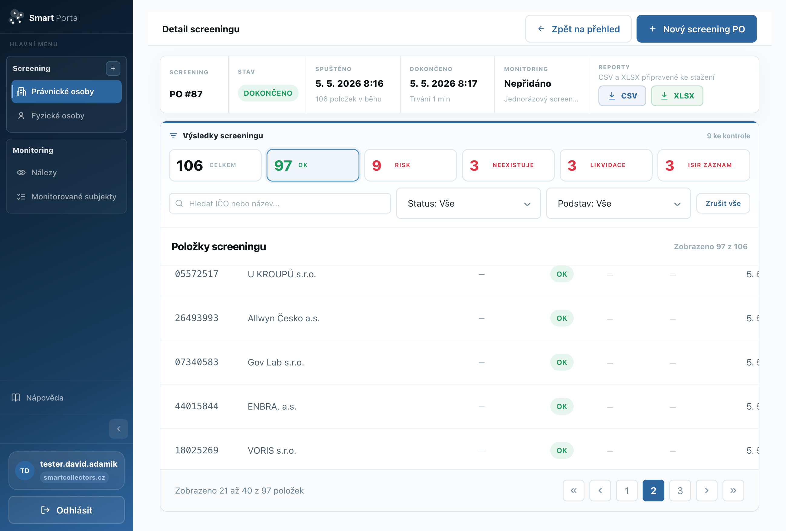This screenshot has width=786, height=531.
Task: Click IČO 18025269
Action: pos(197,450)
